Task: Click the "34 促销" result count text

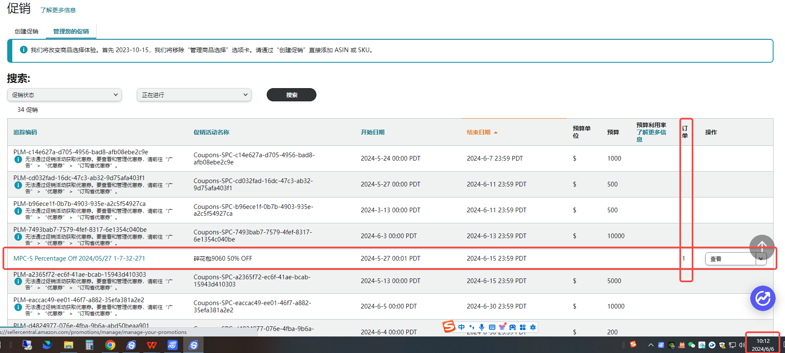Action: click(x=28, y=110)
